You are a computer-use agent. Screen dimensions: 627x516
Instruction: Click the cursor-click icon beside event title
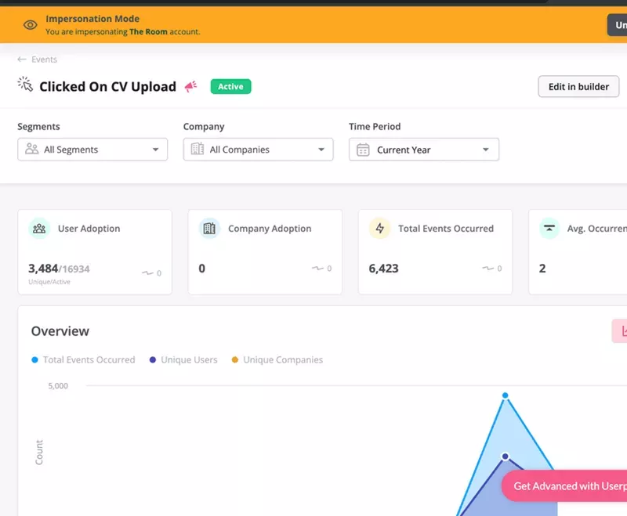25,85
